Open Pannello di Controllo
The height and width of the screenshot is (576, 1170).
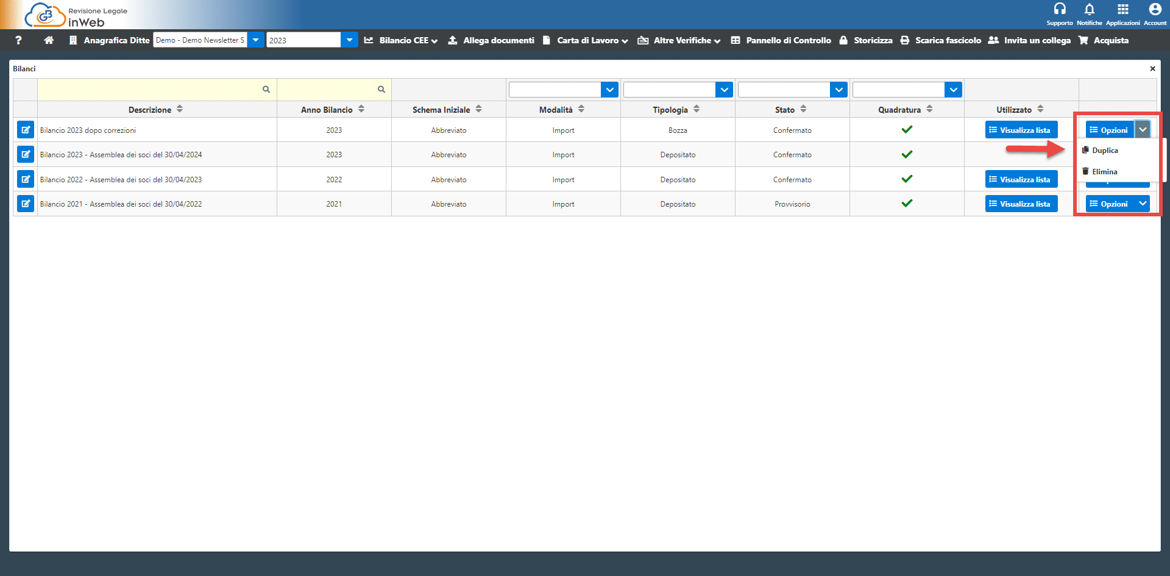(x=781, y=40)
